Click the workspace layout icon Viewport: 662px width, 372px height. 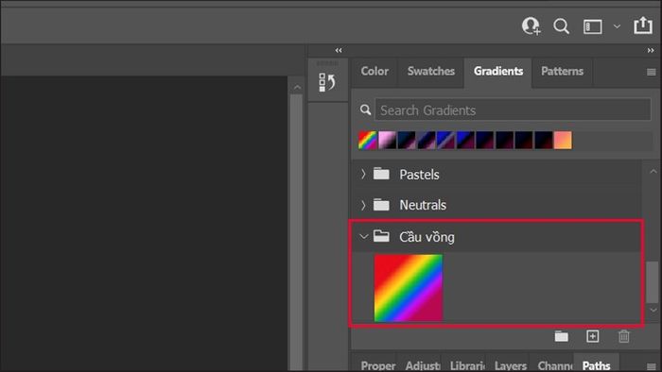pyautogui.click(x=593, y=26)
